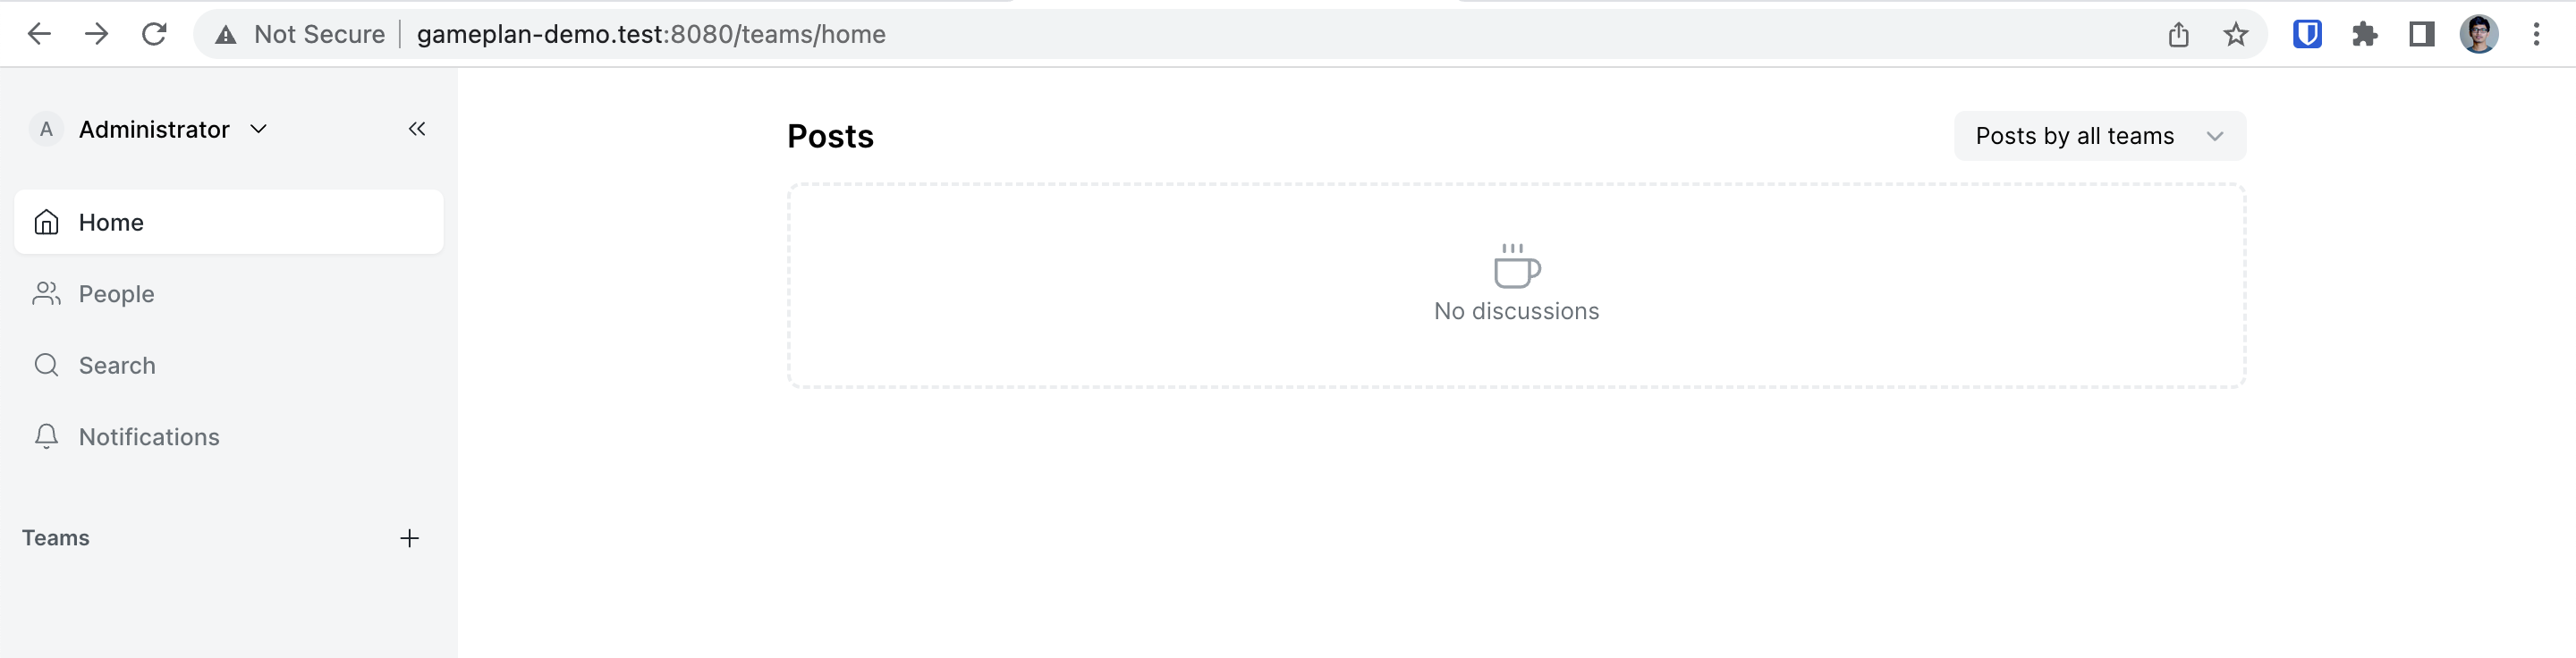Open the People section via its icon

point(47,293)
